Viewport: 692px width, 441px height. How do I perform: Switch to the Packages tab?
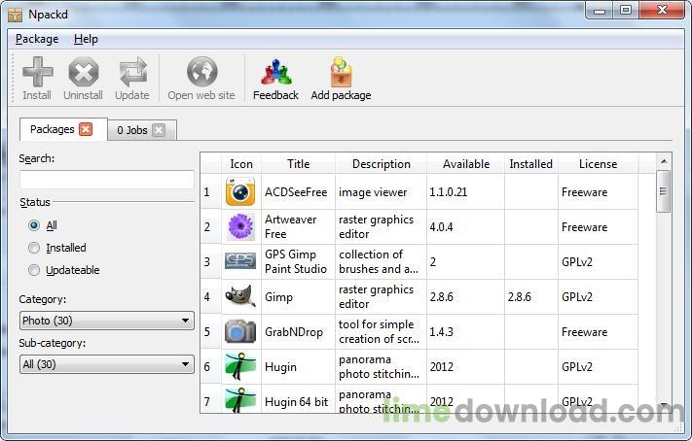coord(53,129)
